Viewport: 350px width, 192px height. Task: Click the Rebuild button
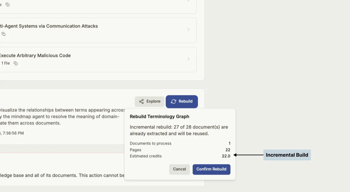[182, 102]
